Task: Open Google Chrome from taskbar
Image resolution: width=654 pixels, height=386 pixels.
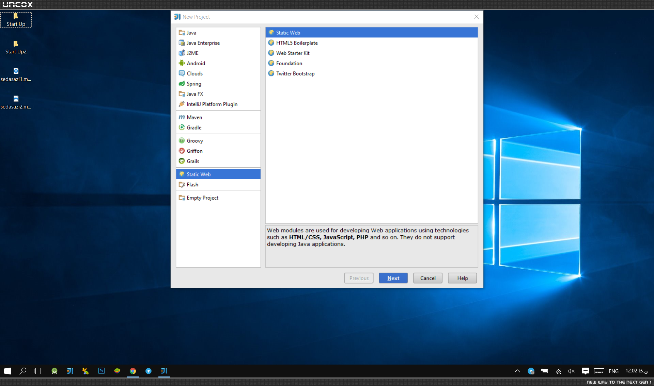Action: pyautogui.click(x=133, y=371)
